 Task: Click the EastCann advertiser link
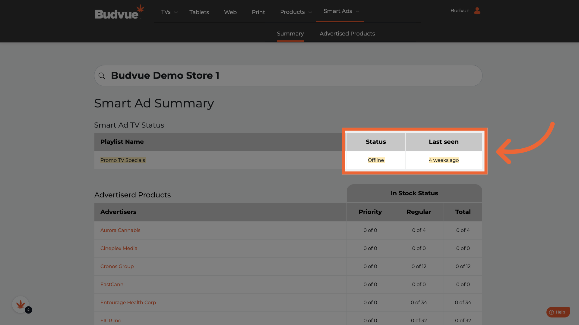click(x=112, y=284)
